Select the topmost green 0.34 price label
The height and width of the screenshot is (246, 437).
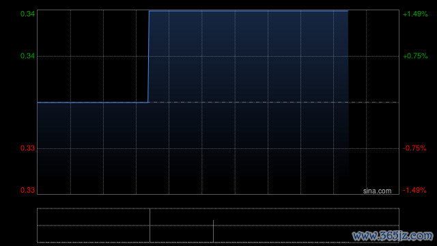[27, 14]
